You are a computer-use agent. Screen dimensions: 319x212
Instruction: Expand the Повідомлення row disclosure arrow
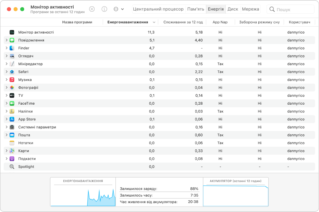[x=6, y=40]
